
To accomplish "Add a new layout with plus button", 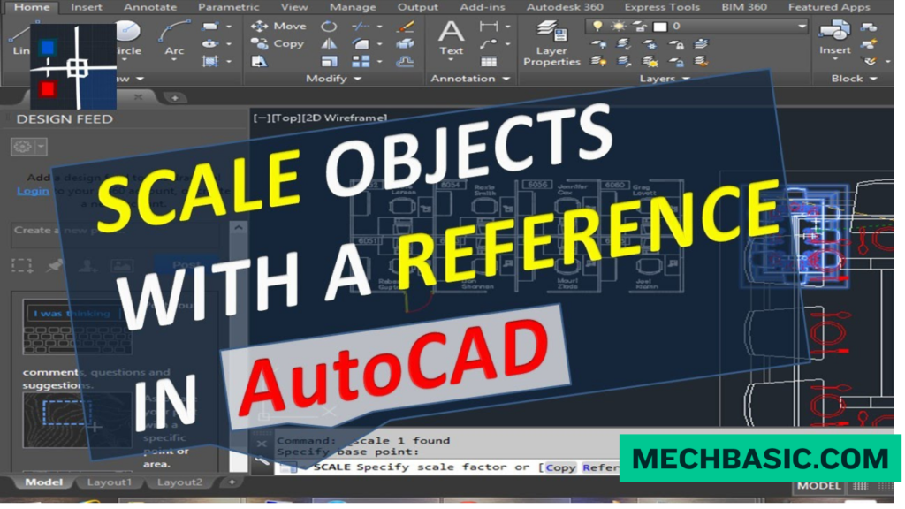I will 232,482.
